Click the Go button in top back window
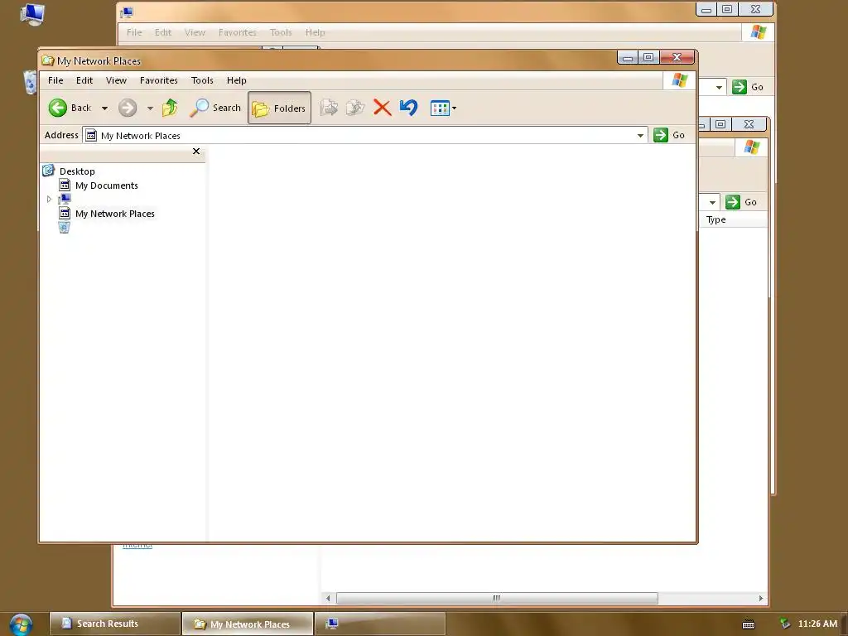Viewport: 848px width, 636px height. click(748, 87)
